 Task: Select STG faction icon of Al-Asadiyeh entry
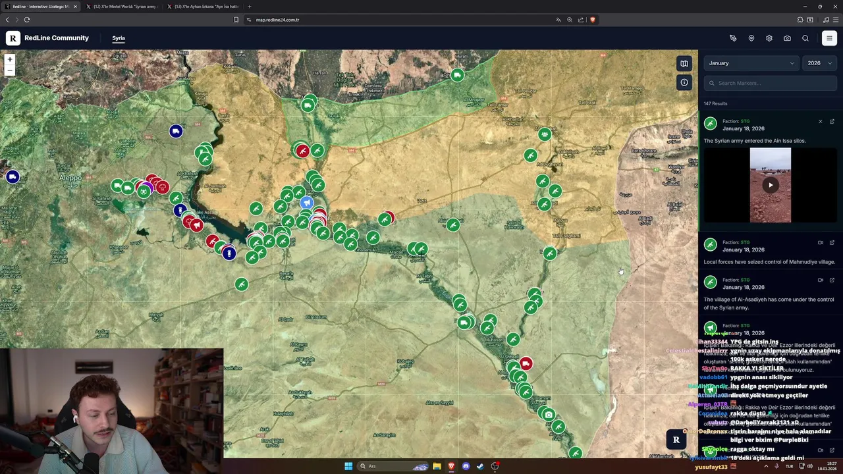point(710,282)
